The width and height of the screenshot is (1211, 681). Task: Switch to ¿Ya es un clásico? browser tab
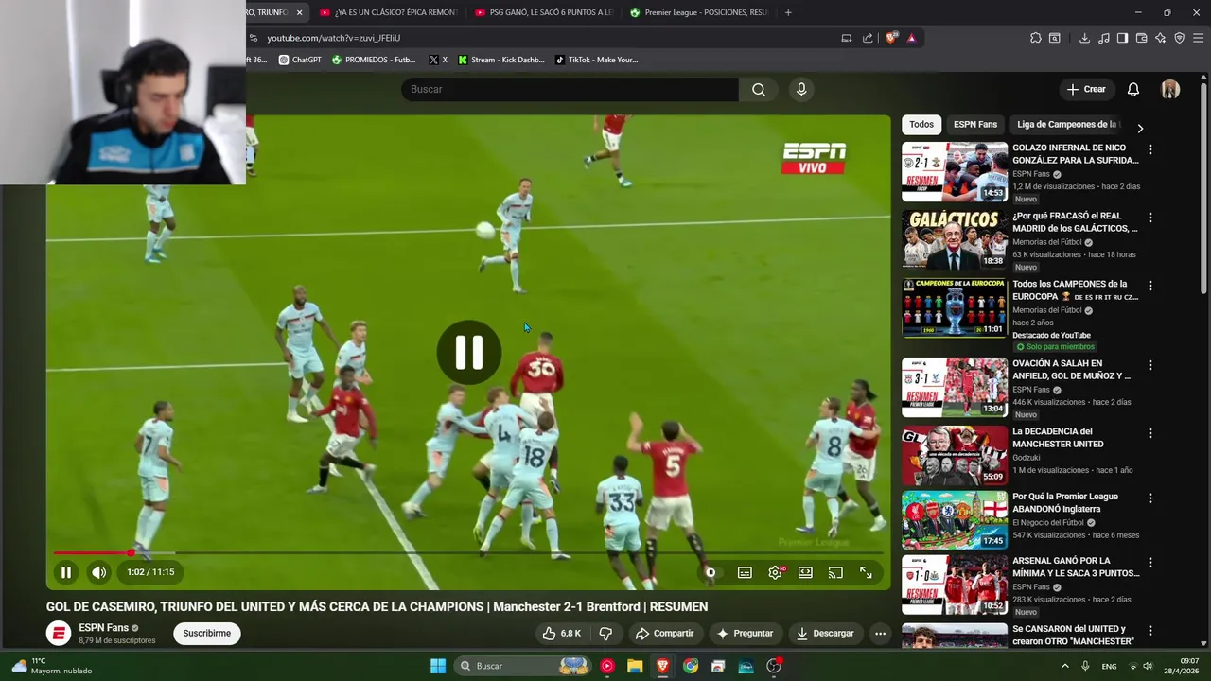click(388, 12)
